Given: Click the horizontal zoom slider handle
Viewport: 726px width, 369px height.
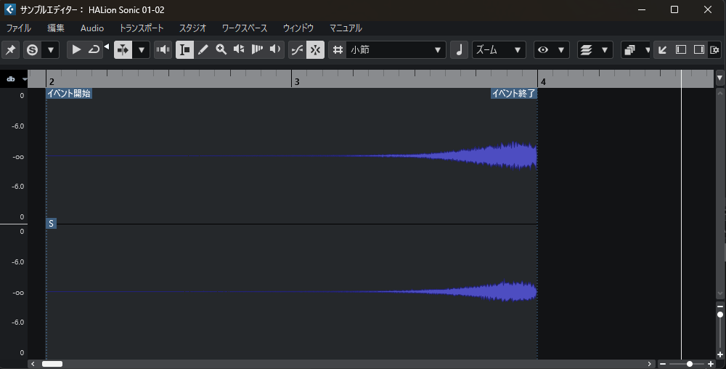Looking at the screenshot, I should coord(690,364).
